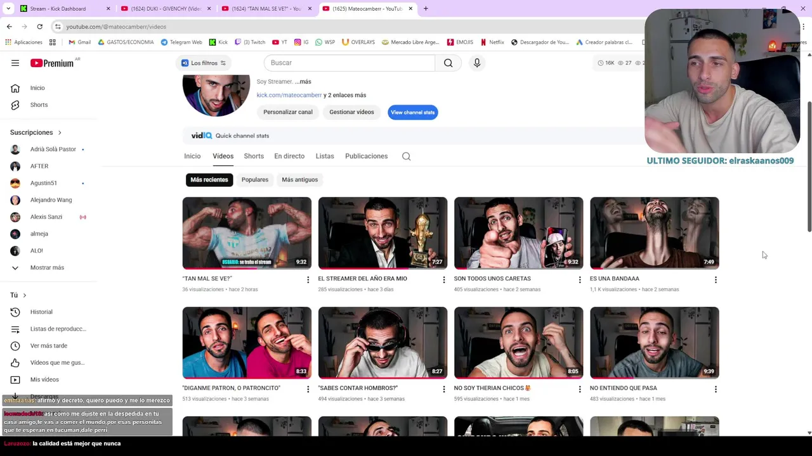Image resolution: width=812 pixels, height=456 pixels.
Task: Click the YouTube Premium logo
Action: point(52,63)
